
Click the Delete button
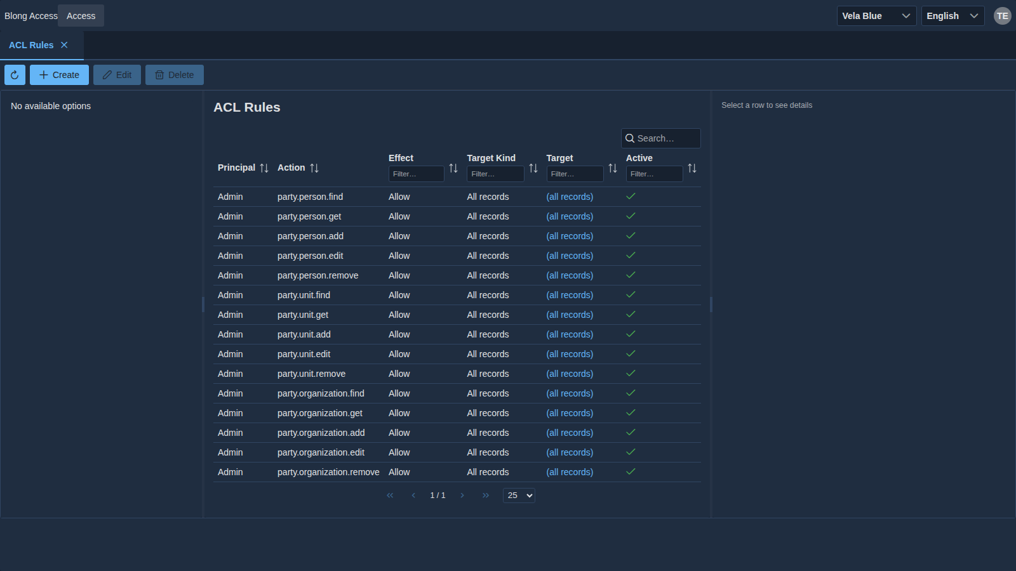click(x=175, y=75)
